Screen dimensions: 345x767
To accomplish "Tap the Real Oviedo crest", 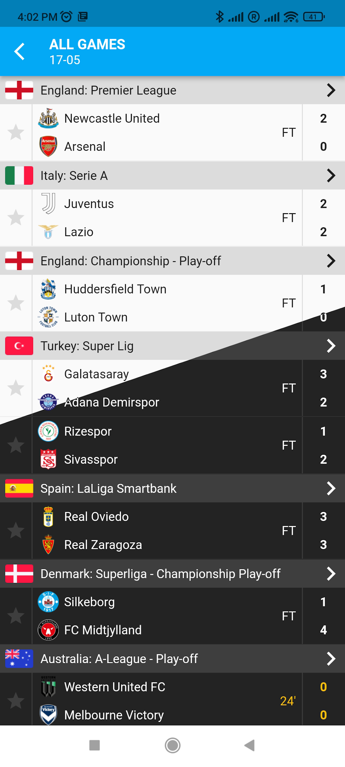I will coord(48,517).
